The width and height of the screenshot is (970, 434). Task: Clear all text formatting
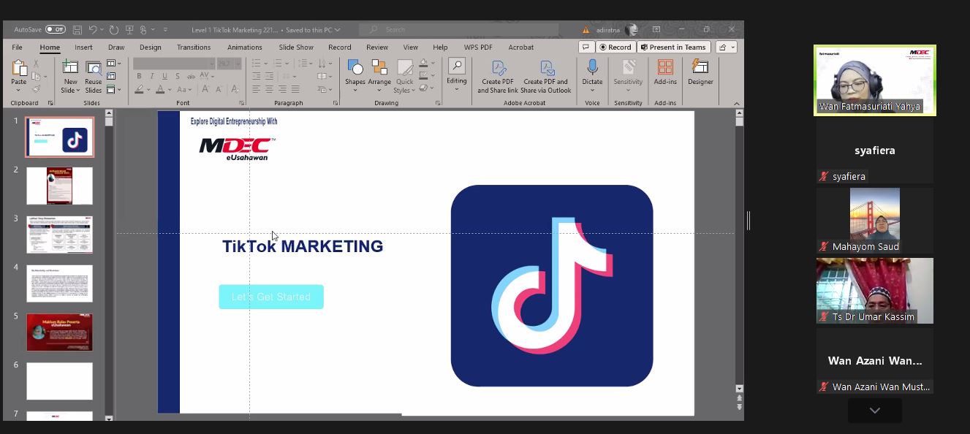point(235,89)
